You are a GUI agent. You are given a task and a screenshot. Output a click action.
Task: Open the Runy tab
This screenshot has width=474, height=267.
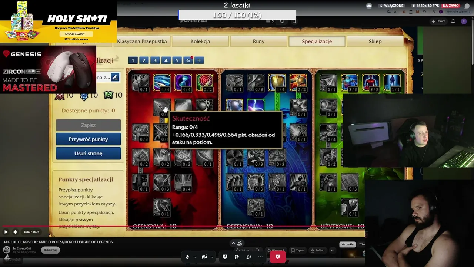258,41
